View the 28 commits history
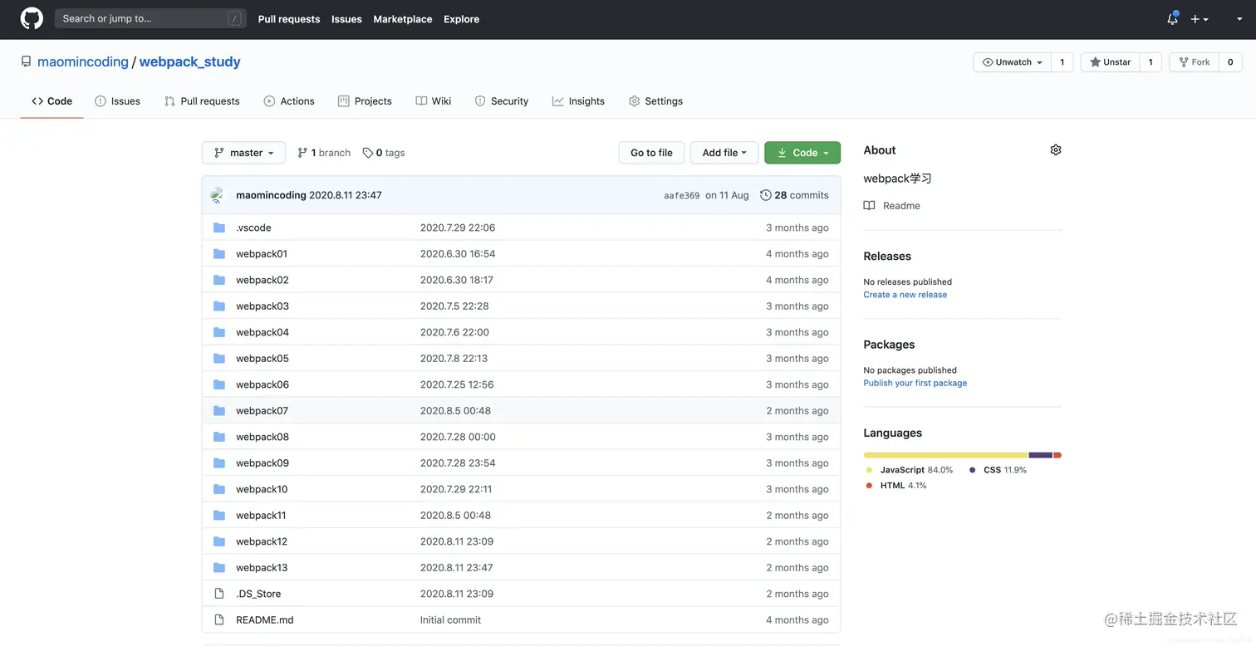1256x646 pixels. (794, 195)
